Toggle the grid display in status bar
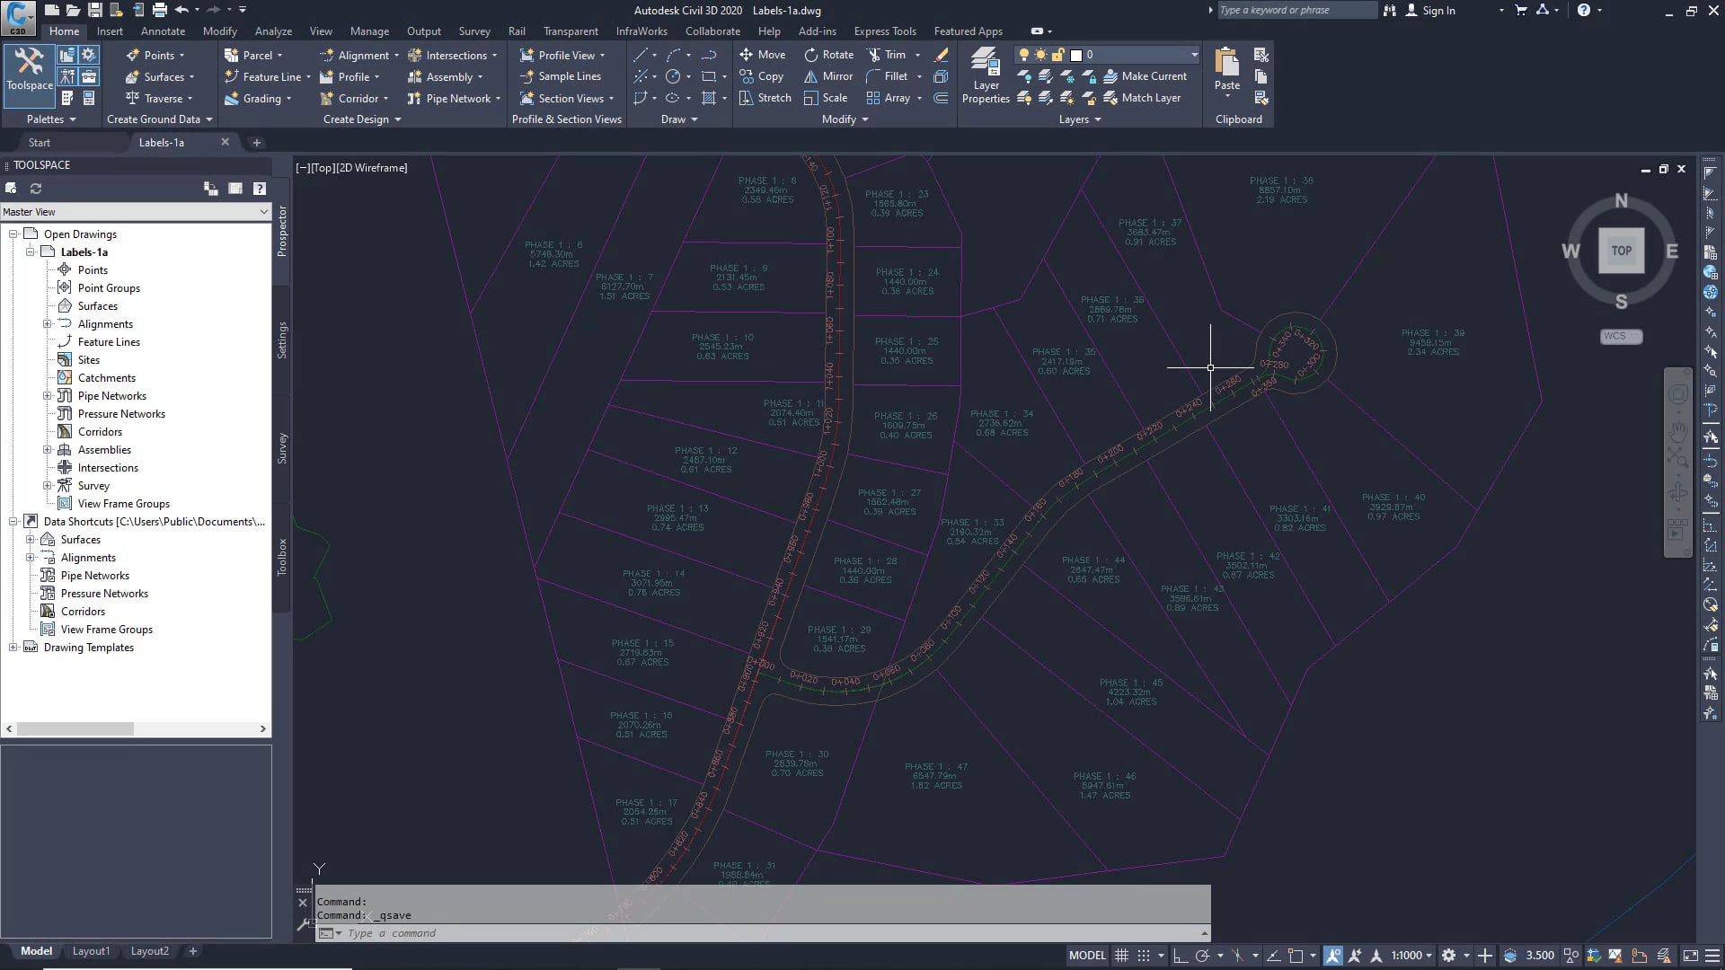Screen dimensions: 1725x970 pyautogui.click(x=1121, y=955)
